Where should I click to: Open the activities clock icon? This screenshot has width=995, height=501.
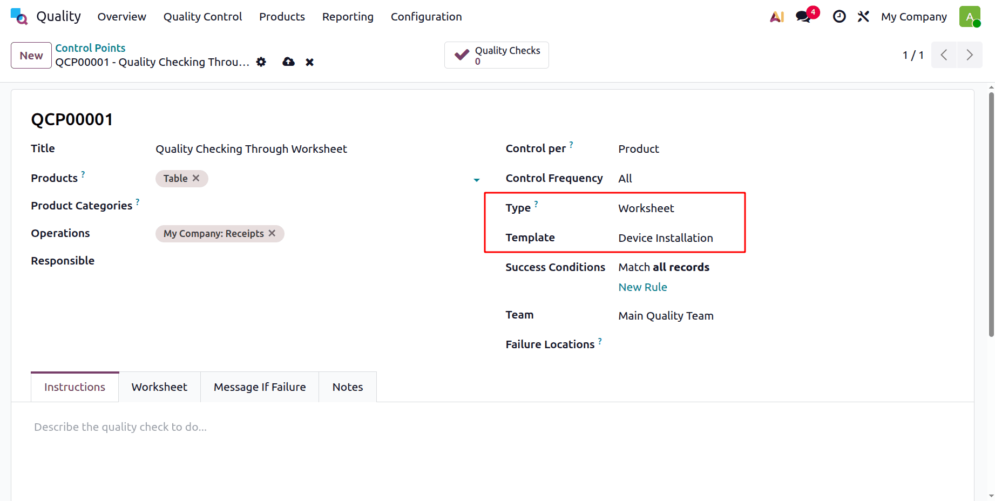point(839,17)
